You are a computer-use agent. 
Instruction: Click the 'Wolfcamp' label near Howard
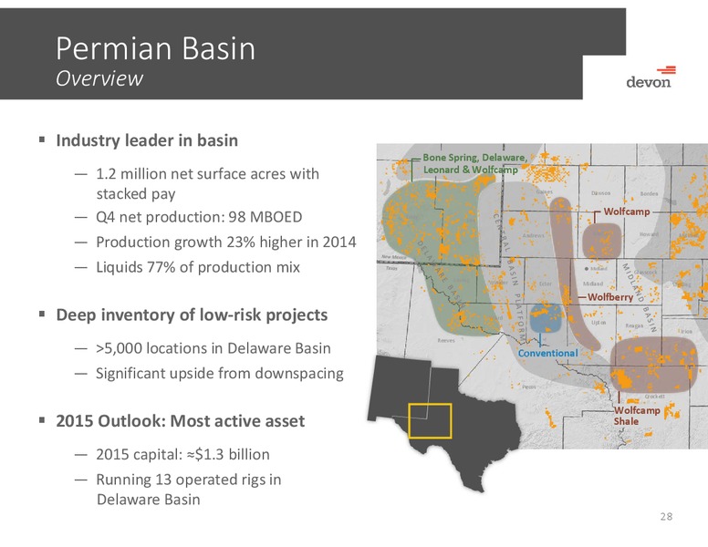coord(626,212)
